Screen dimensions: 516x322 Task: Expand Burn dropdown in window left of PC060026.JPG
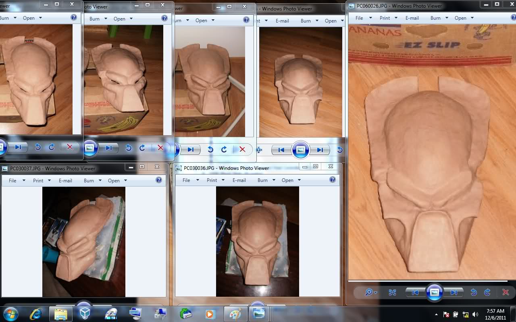pos(317,21)
